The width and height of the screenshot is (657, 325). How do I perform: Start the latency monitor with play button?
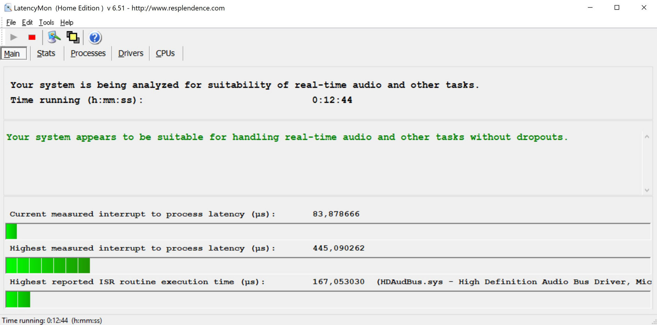coord(14,37)
